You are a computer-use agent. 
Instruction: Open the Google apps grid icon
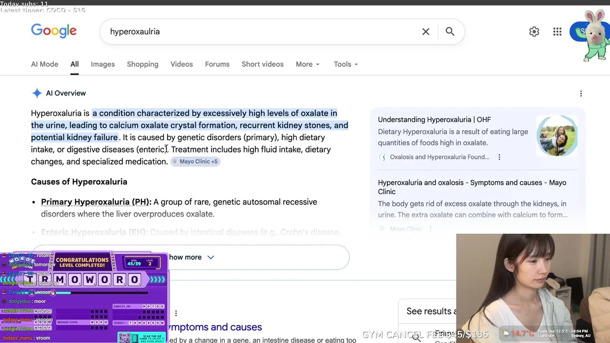[x=557, y=31]
